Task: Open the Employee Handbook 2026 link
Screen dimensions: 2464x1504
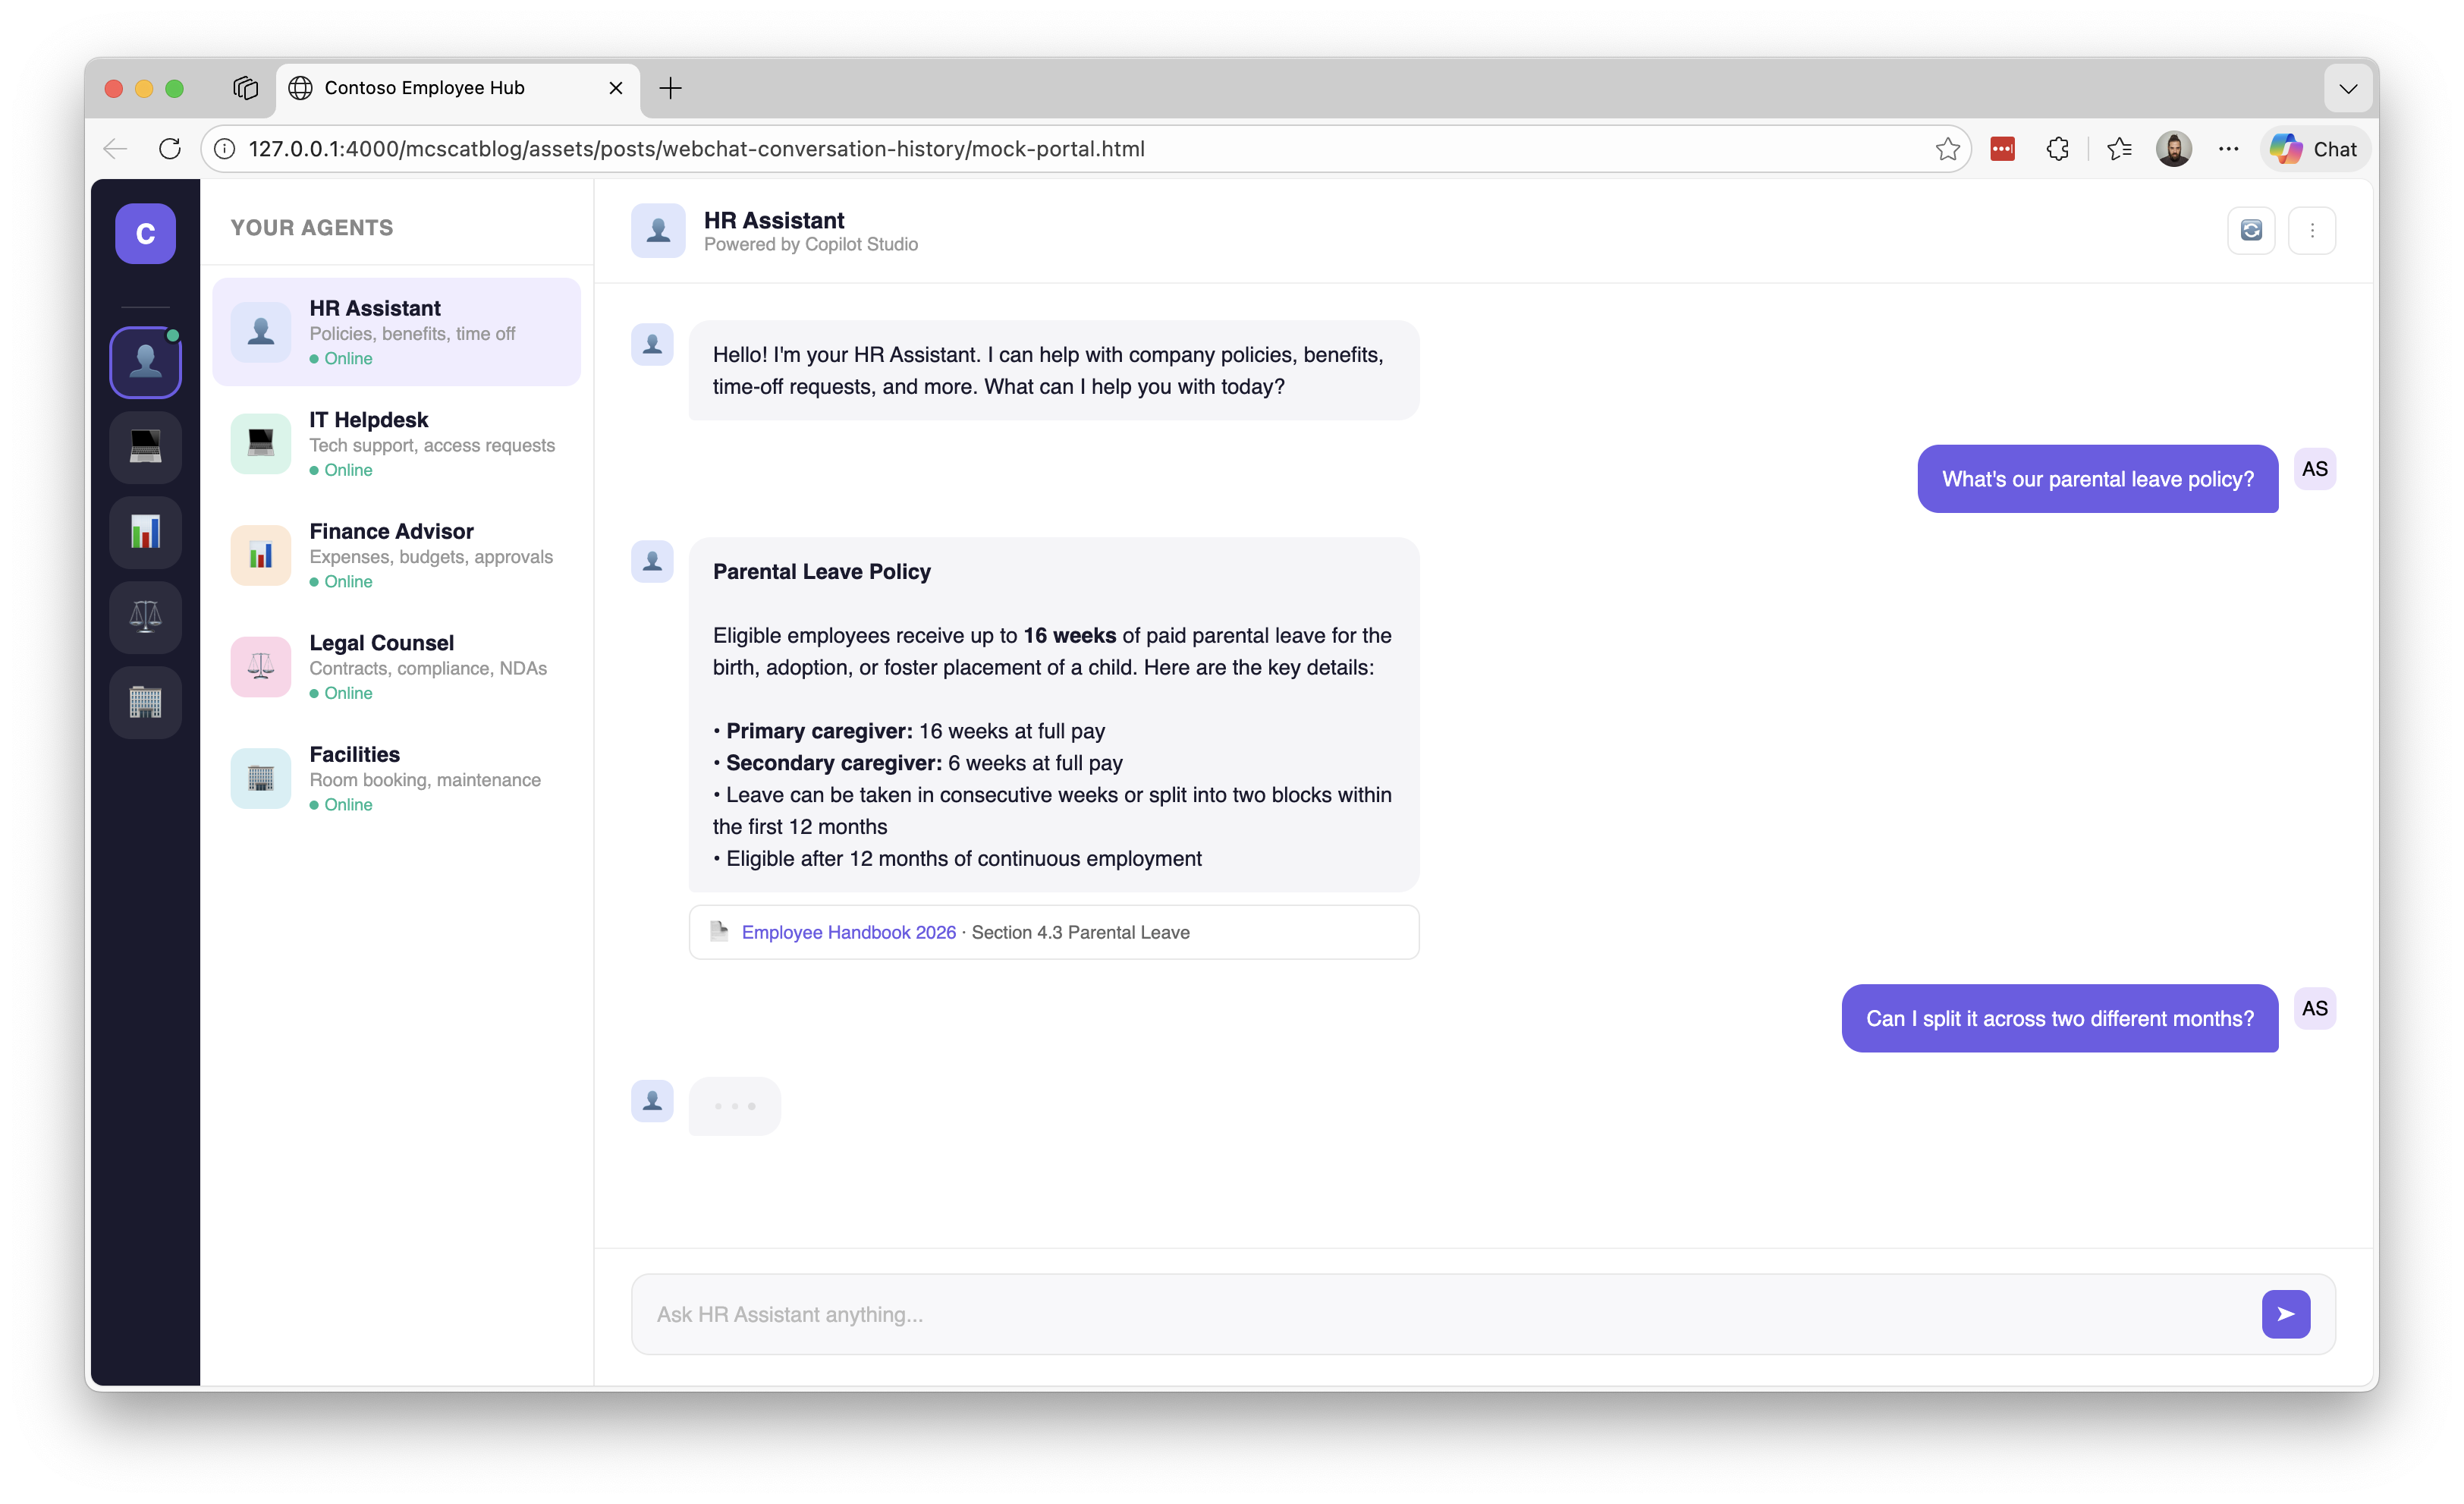Action: click(x=848, y=932)
